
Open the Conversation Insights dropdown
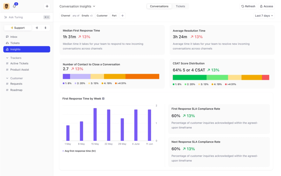click(x=77, y=6)
